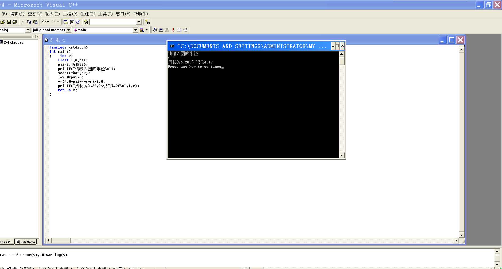Click the Cut scissors icon
Screen dimensions: 502x269
tap(23, 22)
